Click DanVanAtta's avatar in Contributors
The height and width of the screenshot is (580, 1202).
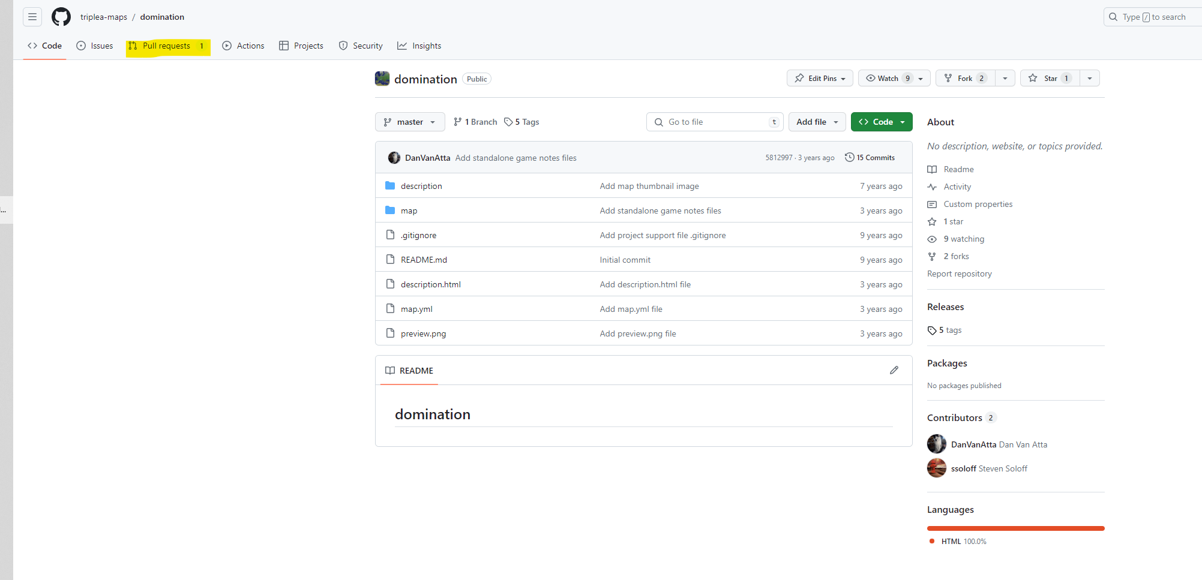coord(936,444)
